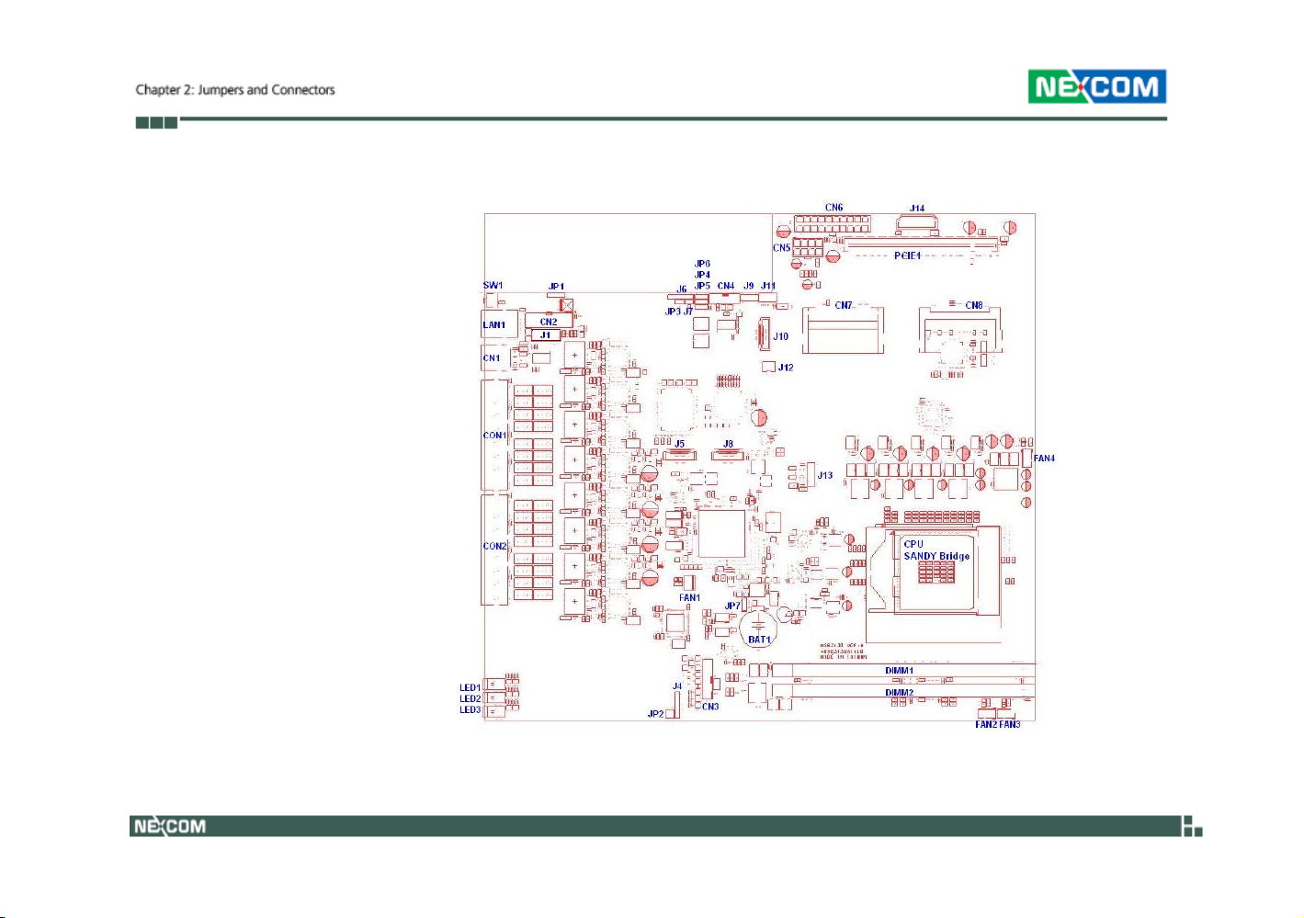The image size is (1304, 918).
Task: Select the J13 connector label
Action: coord(825,475)
